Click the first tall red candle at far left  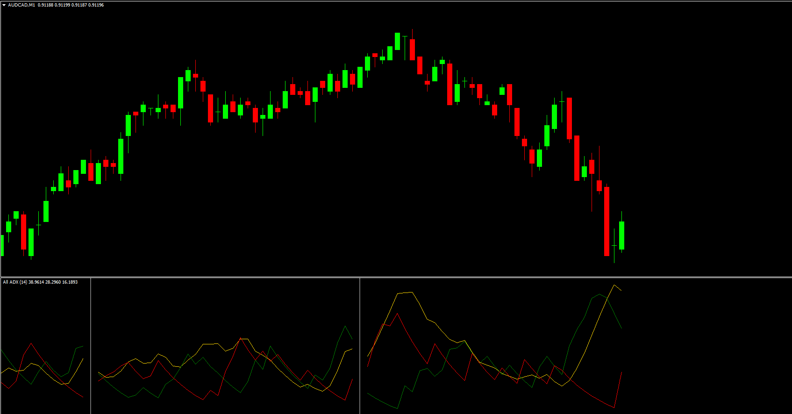pos(23,231)
